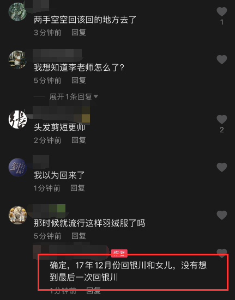Like the comment about 羽绒服
The image size is (235, 300).
(221, 215)
